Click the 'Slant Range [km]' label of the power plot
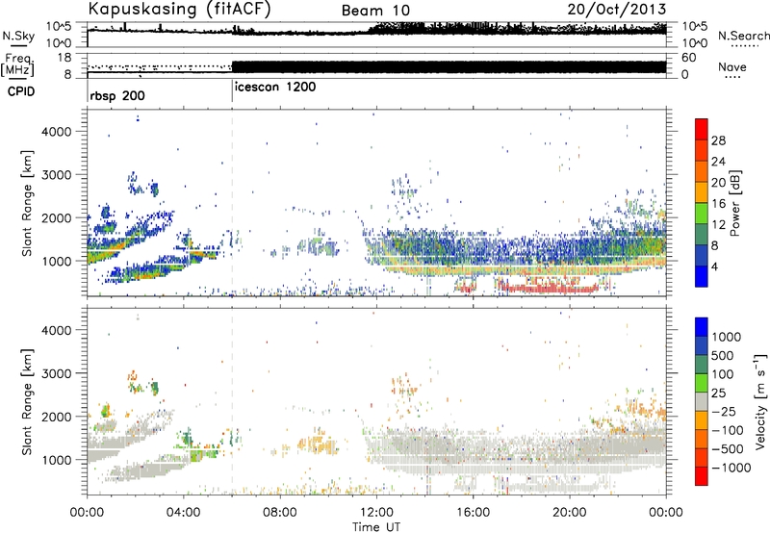The image size is (770, 533). coord(27,203)
